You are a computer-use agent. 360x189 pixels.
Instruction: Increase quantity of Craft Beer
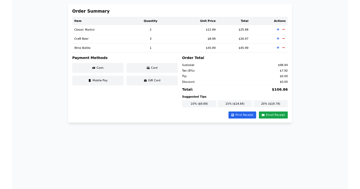coord(278,38)
